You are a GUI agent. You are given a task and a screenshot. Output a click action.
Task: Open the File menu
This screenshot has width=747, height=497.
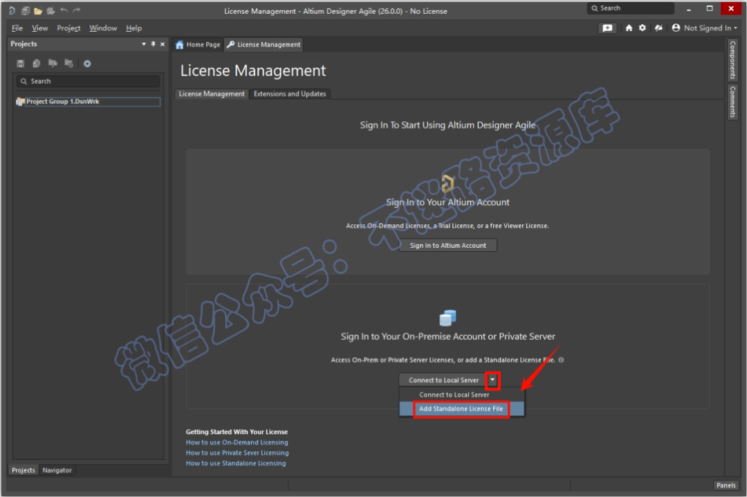pyautogui.click(x=17, y=28)
